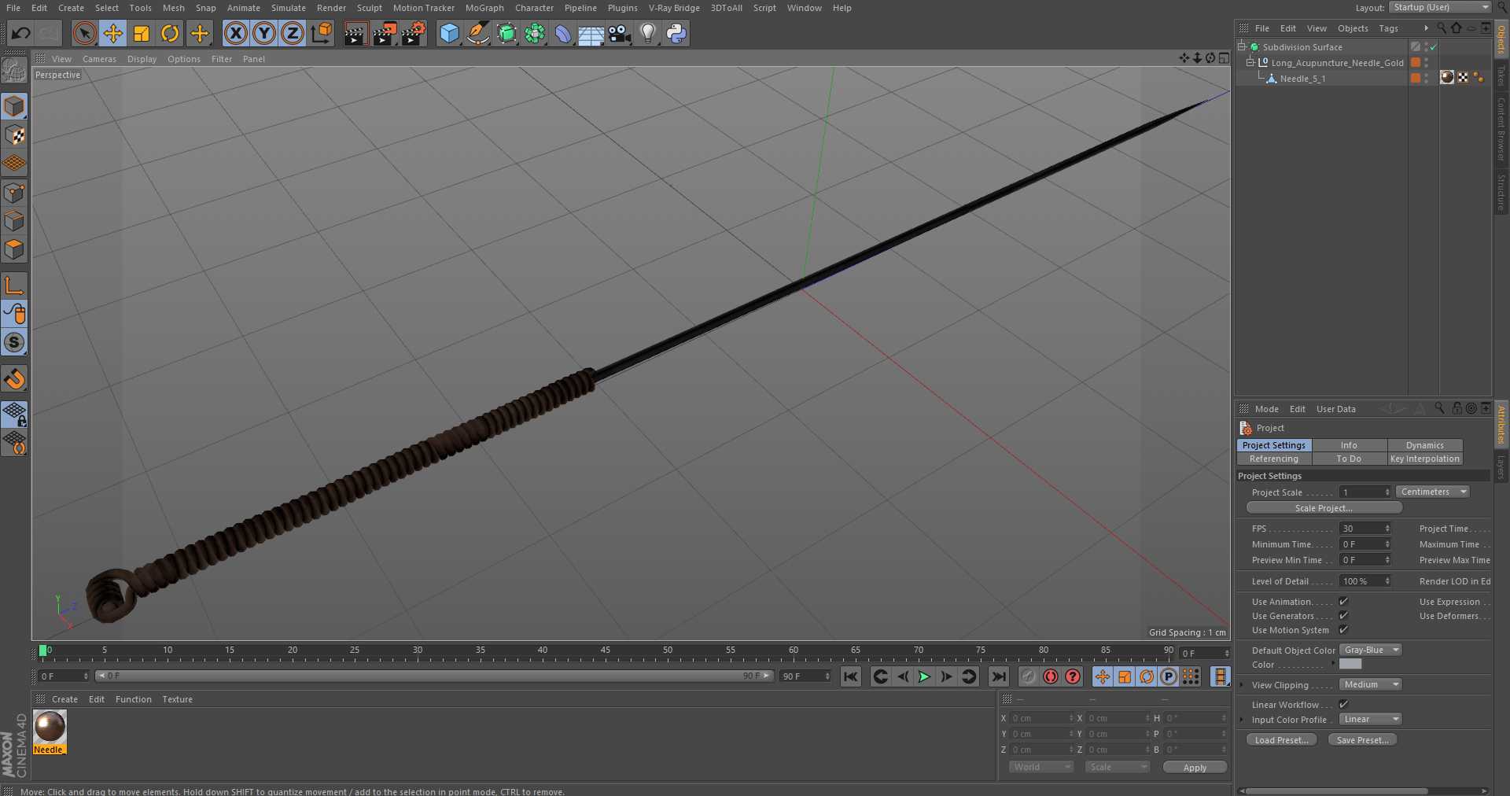Viewport: 1510px width, 796px height.
Task: Toggle X axis lock
Action: click(235, 33)
